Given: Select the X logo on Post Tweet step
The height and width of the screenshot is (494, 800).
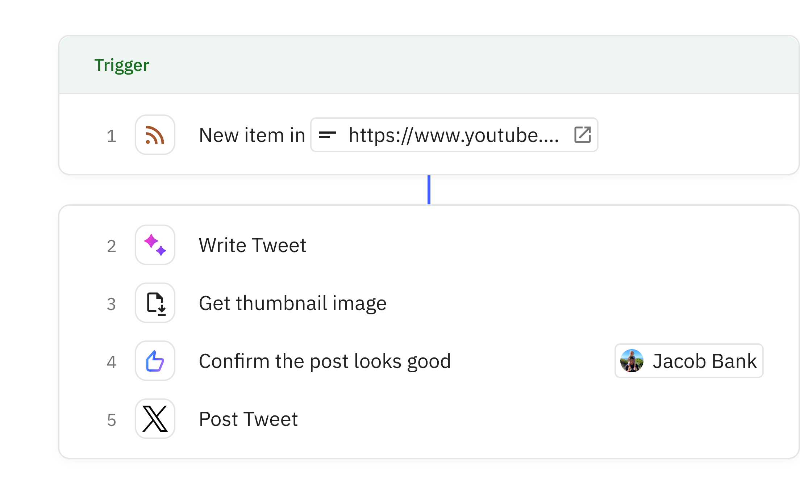Looking at the screenshot, I should point(155,419).
